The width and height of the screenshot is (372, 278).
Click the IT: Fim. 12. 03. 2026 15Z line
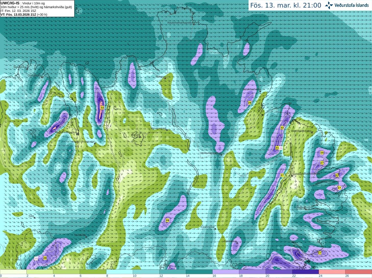point(18,11)
